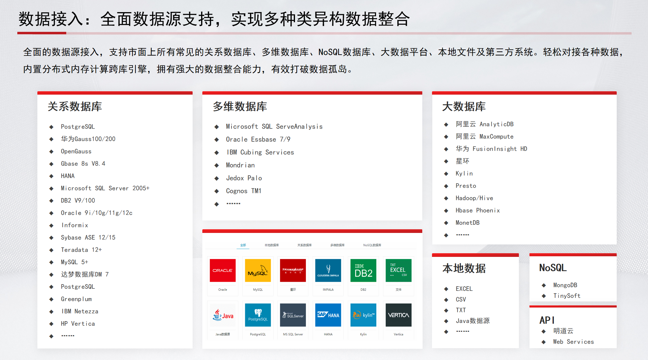Select the SAP HANA data source icon

click(x=328, y=315)
